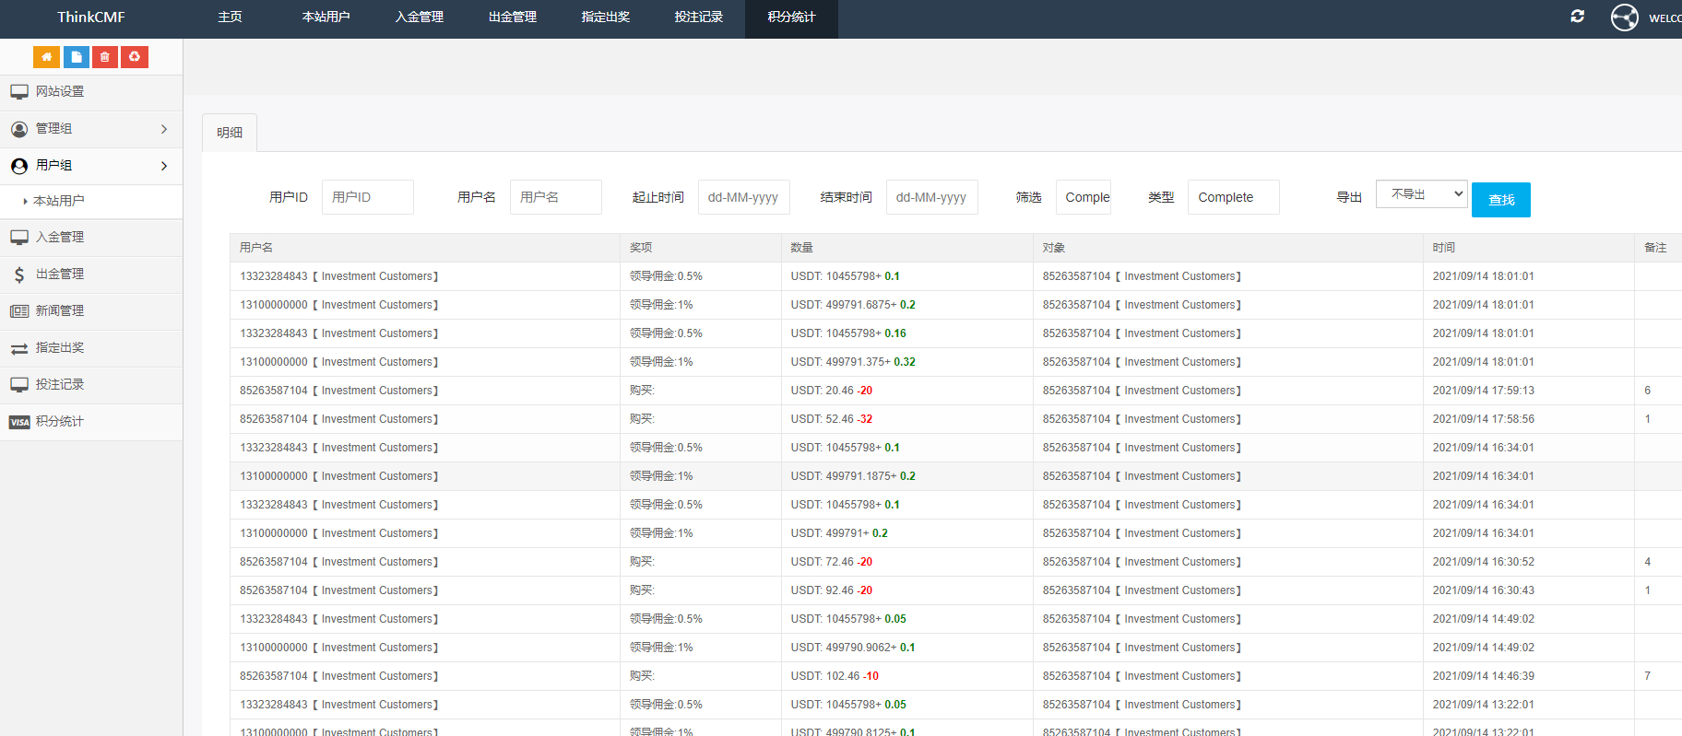Open the 类型 Complete dropdown
This screenshot has width=1682, height=736.
pos(1233,197)
